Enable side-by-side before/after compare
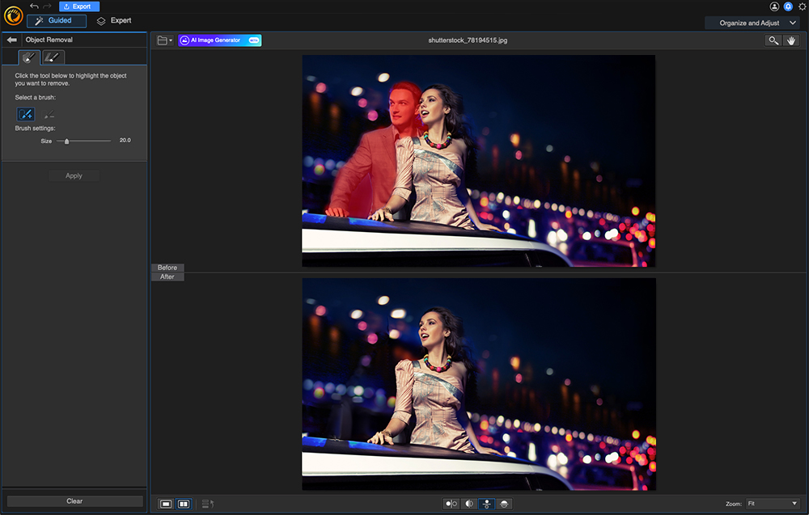The height and width of the screenshot is (515, 809). [451, 504]
